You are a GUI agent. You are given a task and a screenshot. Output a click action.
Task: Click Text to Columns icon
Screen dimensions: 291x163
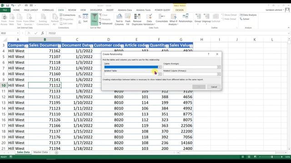(x=119, y=19)
